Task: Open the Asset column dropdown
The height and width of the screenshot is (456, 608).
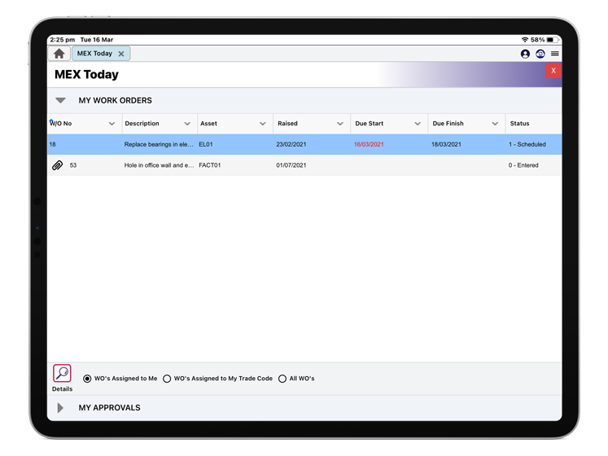Action: 263,124
